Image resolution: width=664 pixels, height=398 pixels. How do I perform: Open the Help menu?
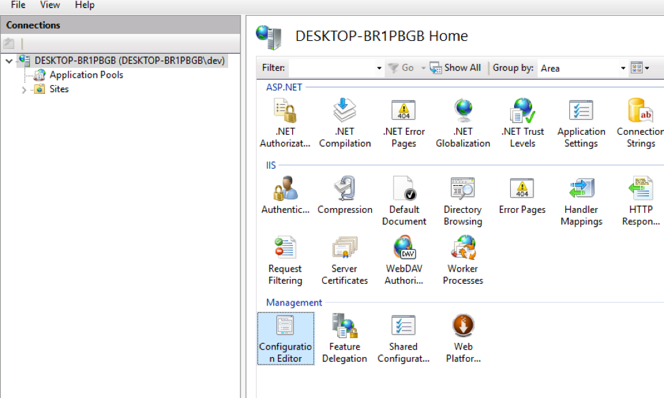pos(84,5)
